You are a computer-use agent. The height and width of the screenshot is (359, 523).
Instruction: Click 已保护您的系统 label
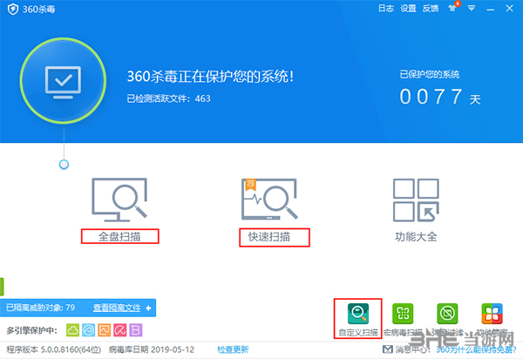[430, 74]
